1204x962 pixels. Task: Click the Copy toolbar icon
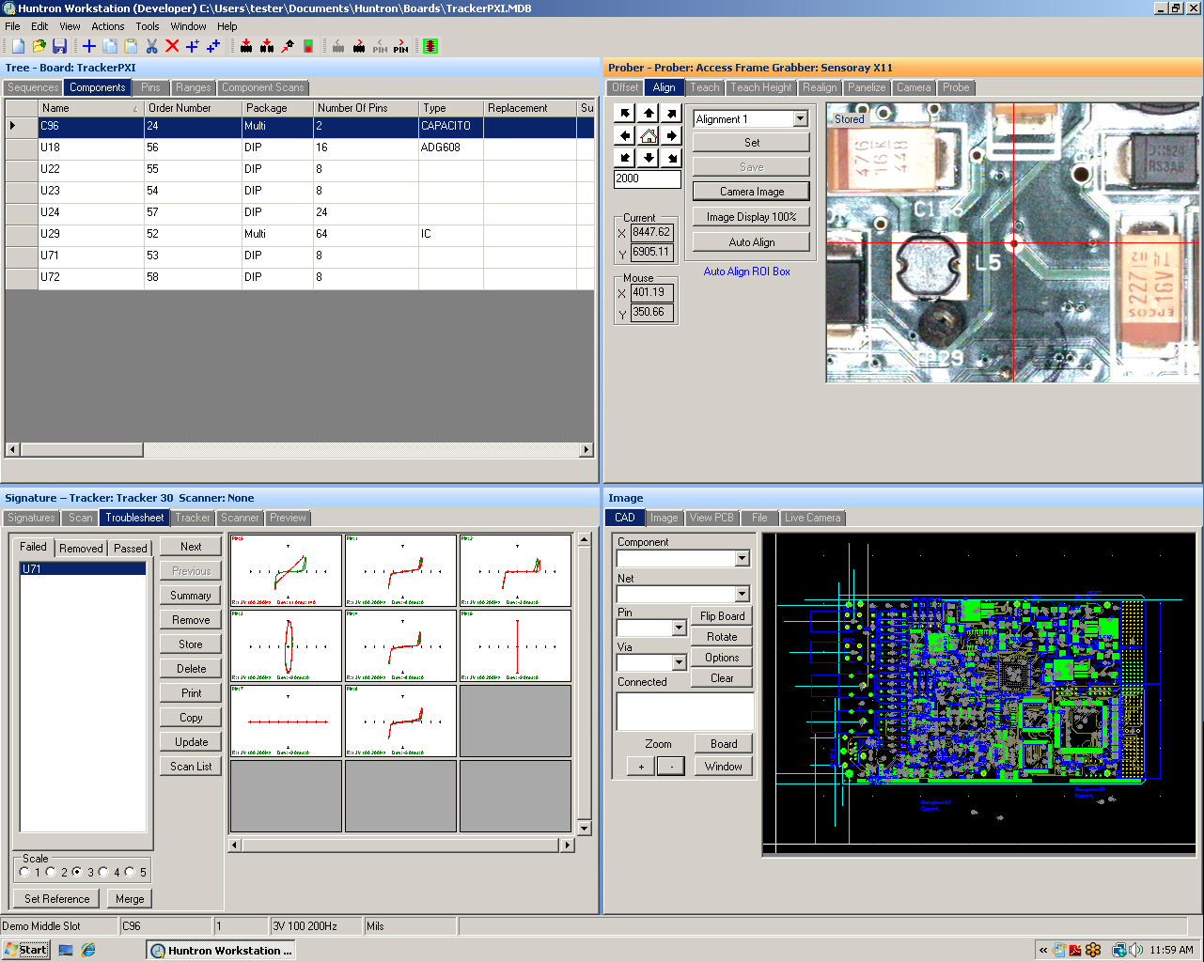click(110, 46)
